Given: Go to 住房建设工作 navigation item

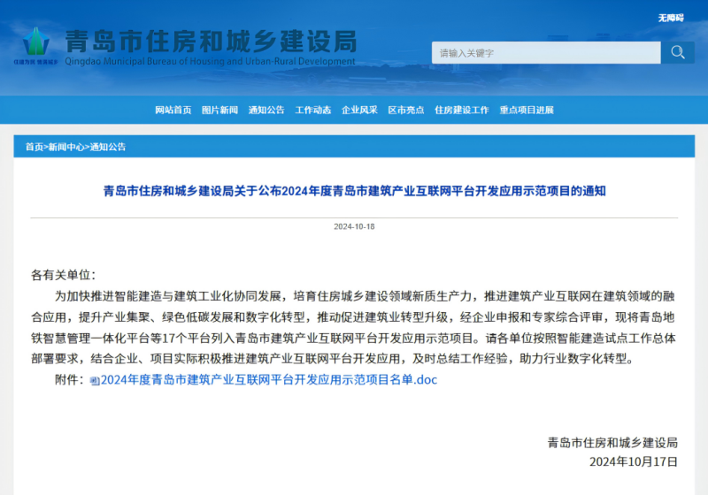Looking at the screenshot, I should coord(462,110).
